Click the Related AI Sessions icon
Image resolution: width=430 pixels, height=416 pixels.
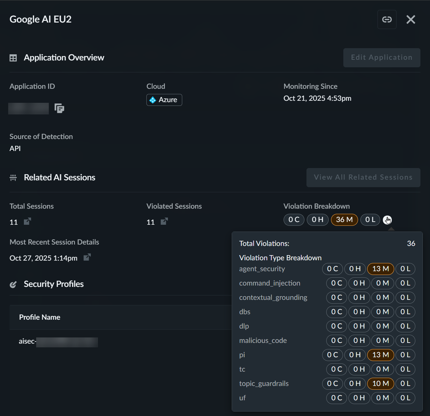point(13,178)
